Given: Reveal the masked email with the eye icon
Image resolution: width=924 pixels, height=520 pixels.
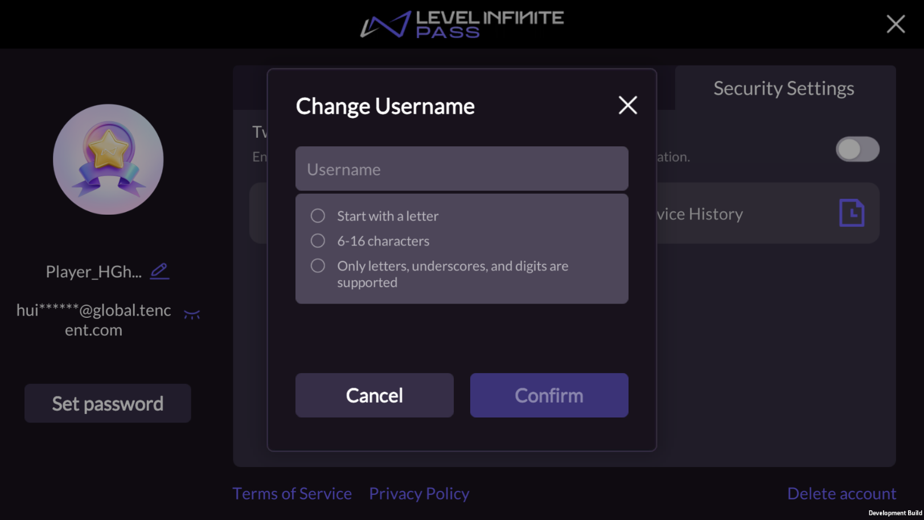Looking at the screenshot, I should point(192,313).
